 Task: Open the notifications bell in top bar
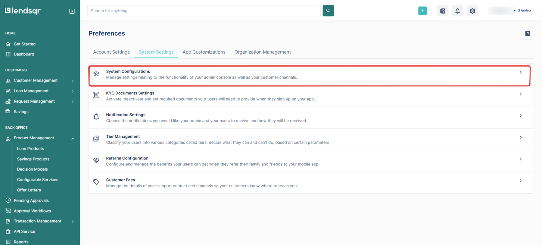457,11
